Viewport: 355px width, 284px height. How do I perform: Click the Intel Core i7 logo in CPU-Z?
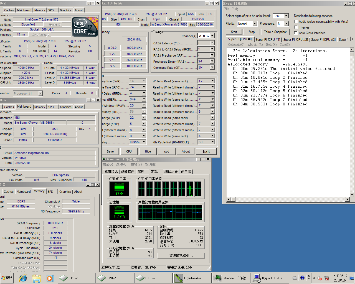85,27
